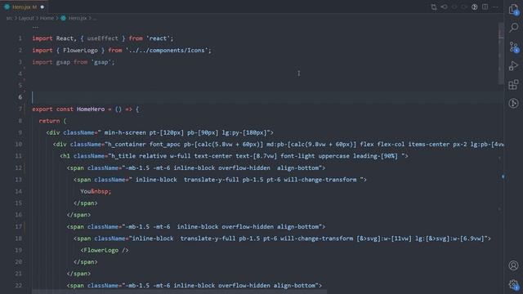Click the horizontal scrollbar below the code

click(180, 292)
